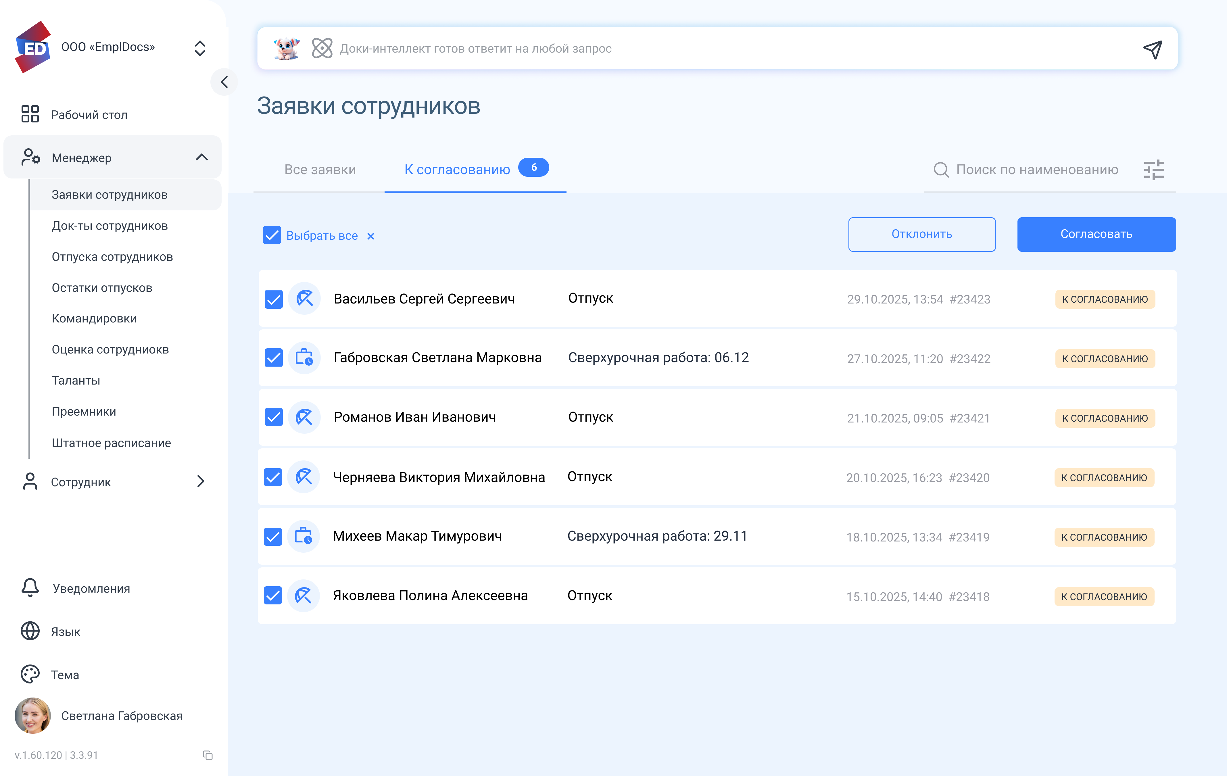Uncheck Яковлева Полина Алексеевна's checkbox
The width and height of the screenshot is (1227, 776).
tap(273, 596)
